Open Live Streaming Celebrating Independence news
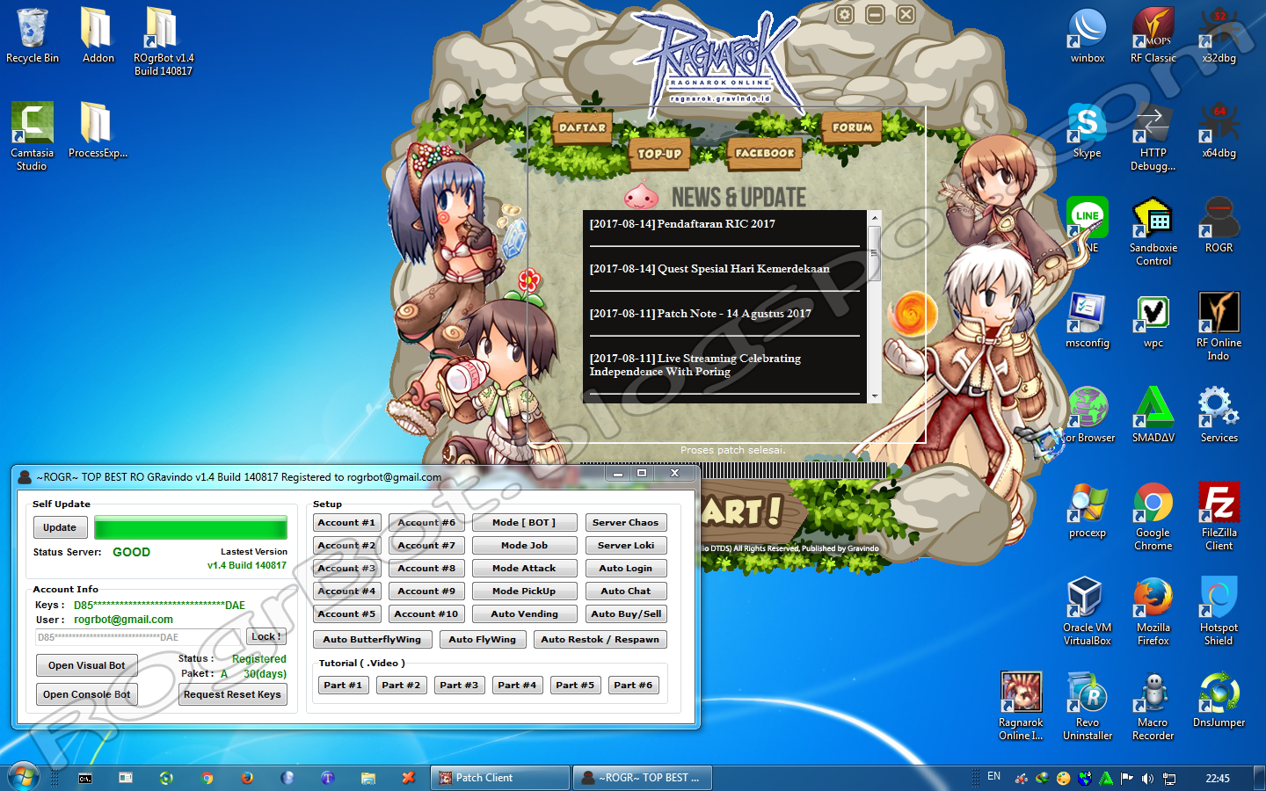This screenshot has height=791, width=1266. coord(695,365)
